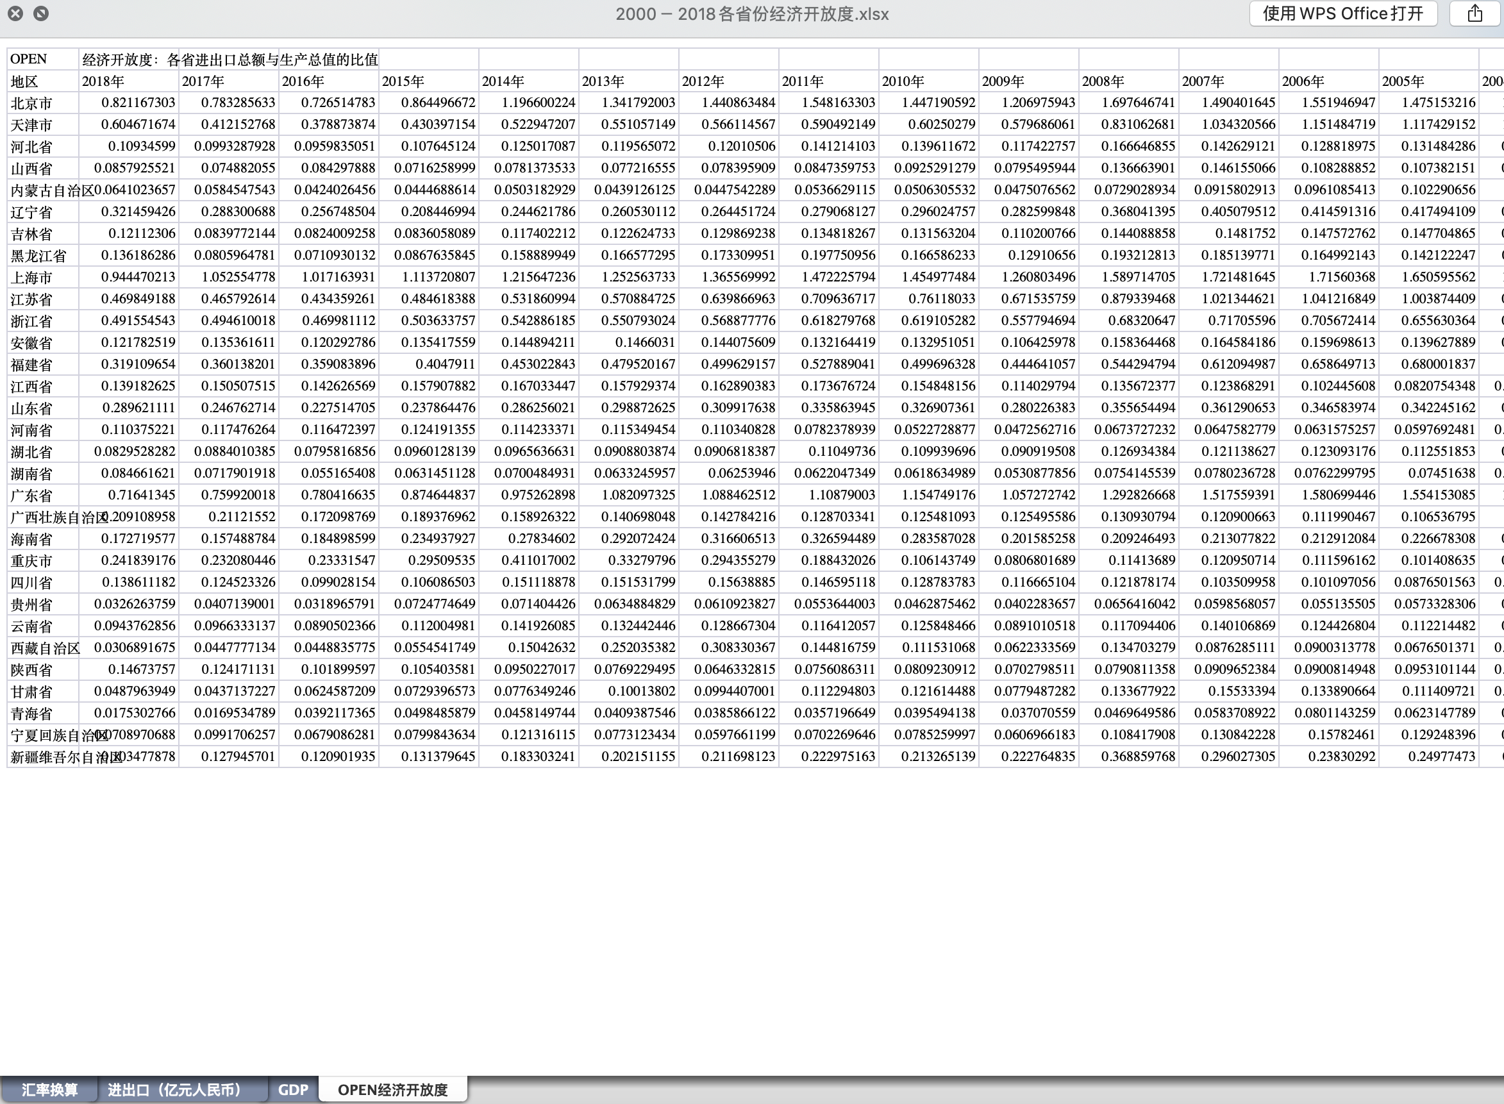1504x1104 pixels.
Task: Click the file name title text
Action: (x=751, y=14)
